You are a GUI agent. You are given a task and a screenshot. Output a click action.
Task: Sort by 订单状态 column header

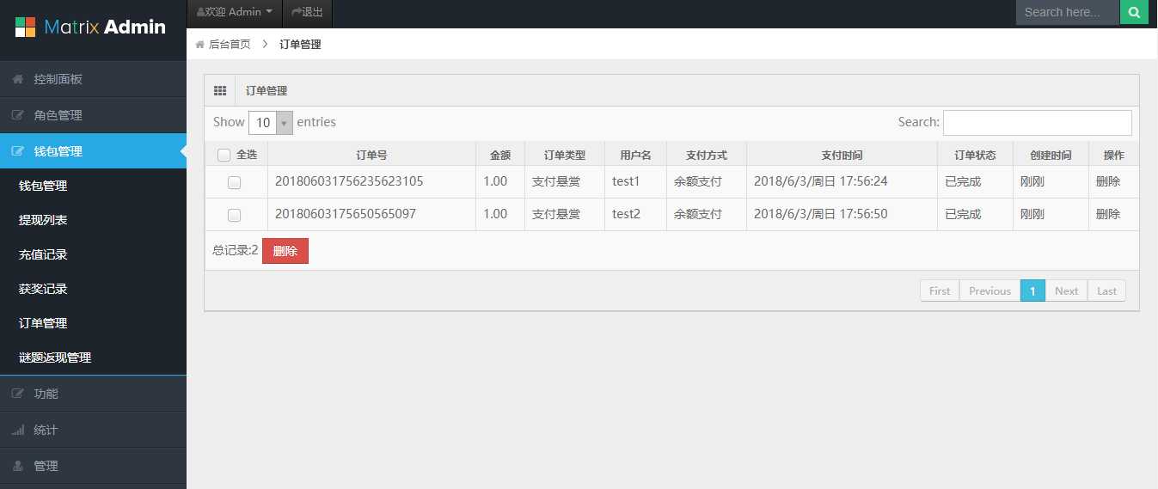point(975,156)
